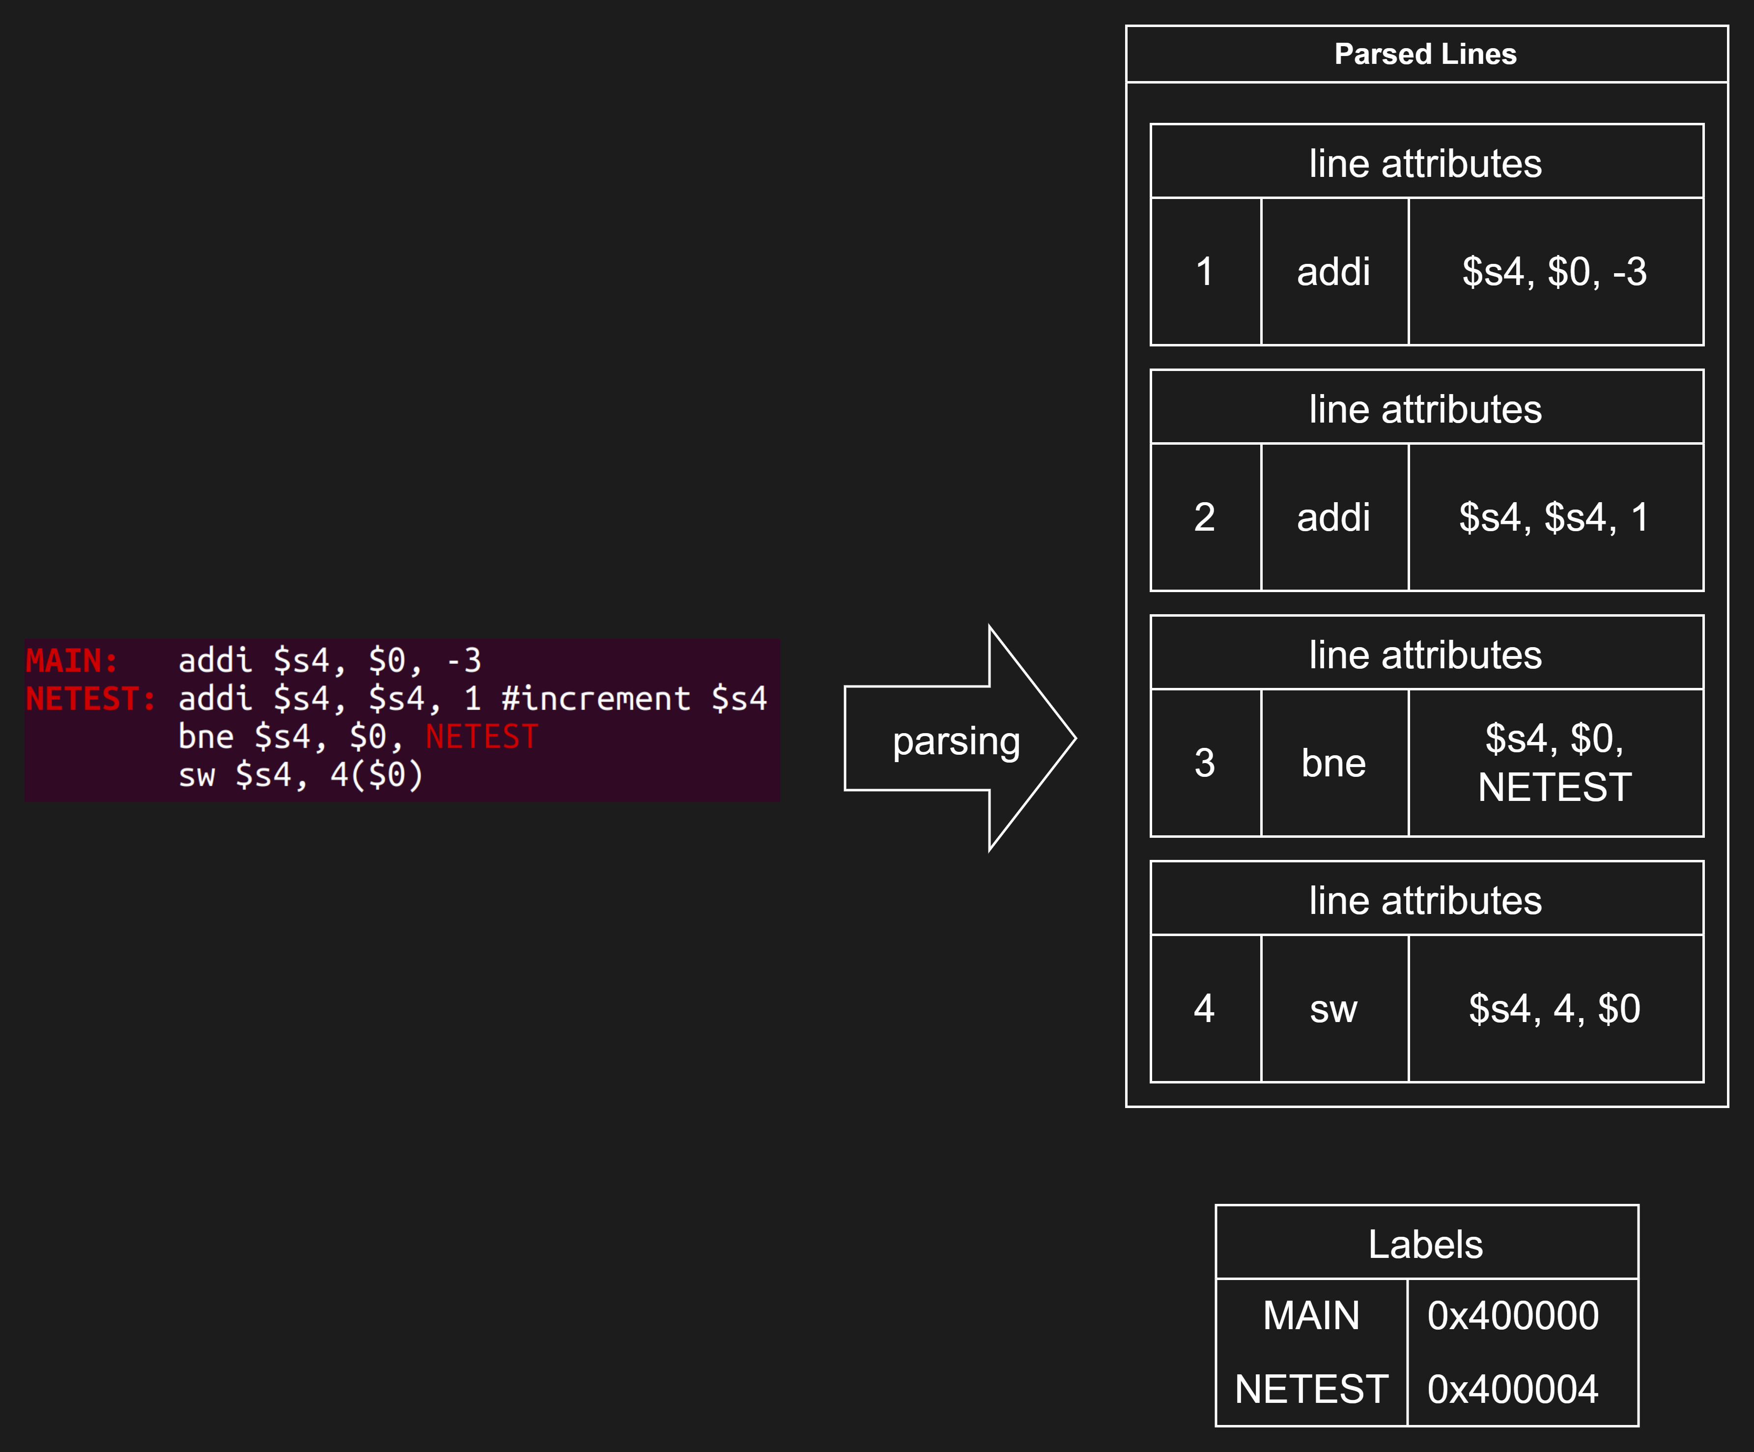Select the first line attributes header
The height and width of the screenshot is (1452, 1754).
1425,162
